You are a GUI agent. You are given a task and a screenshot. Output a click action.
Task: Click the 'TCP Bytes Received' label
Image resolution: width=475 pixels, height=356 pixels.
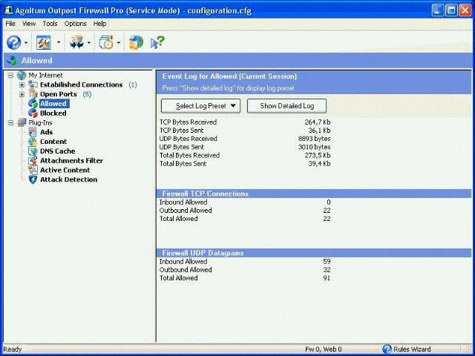click(188, 122)
